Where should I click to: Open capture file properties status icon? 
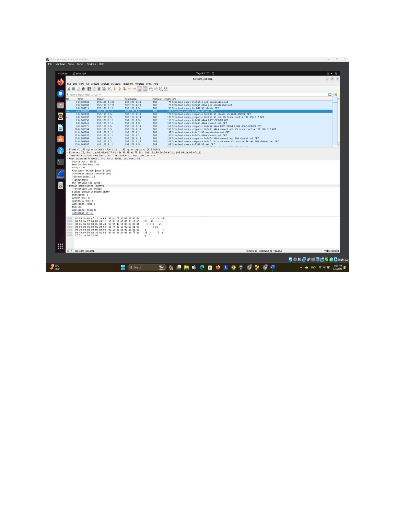click(x=72, y=251)
